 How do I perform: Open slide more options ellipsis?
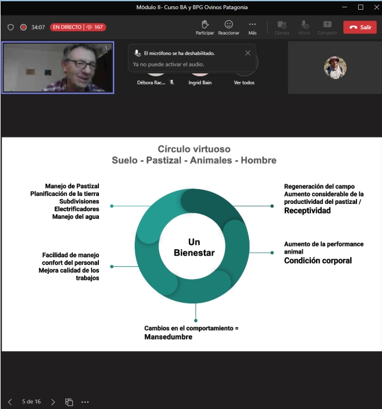coord(85,402)
